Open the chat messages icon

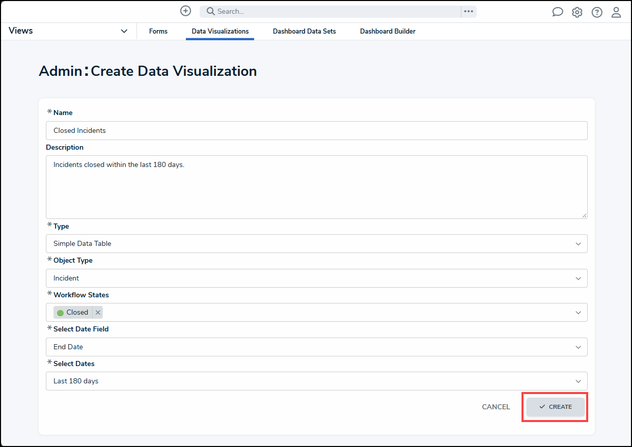(x=558, y=12)
